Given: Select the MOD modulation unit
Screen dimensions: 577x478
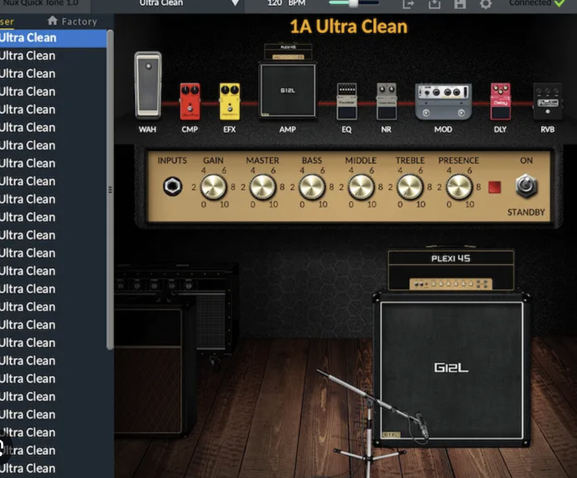Looking at the screenshot, I should 444,102.
